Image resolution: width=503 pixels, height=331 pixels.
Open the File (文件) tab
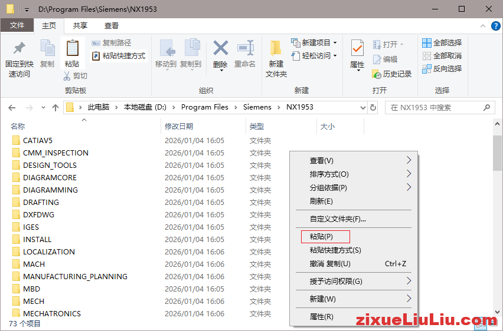point(17,25)
